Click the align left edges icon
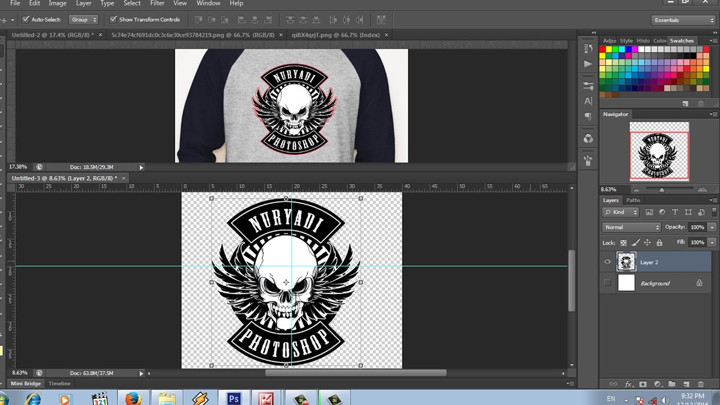 click(x=242, y=20)
